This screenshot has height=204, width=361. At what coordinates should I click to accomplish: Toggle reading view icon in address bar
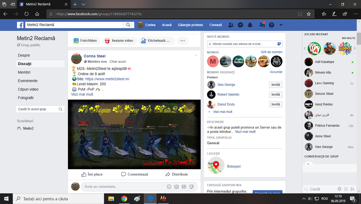pos(300,14)
